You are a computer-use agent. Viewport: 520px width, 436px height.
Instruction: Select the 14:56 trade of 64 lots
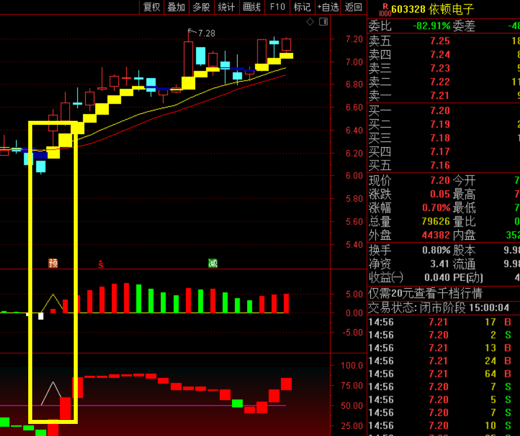(444, 374)
